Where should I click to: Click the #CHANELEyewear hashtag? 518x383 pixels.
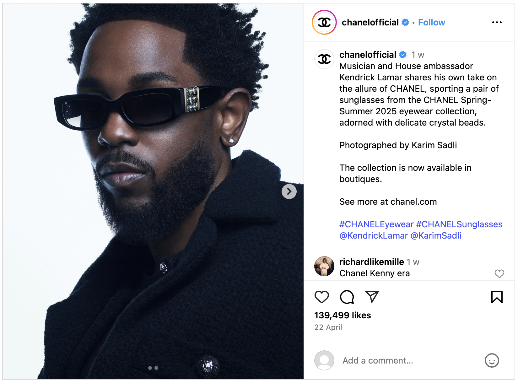376,224
